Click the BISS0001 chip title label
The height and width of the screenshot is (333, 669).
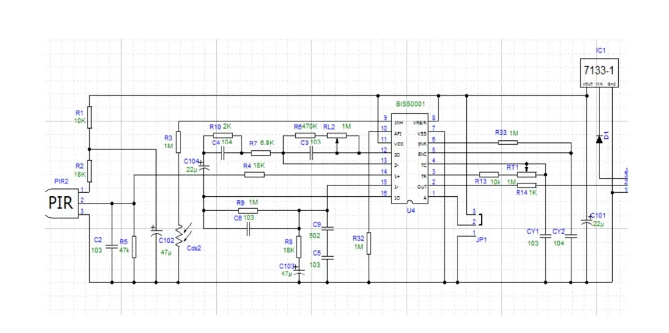(x=411, y=103)
